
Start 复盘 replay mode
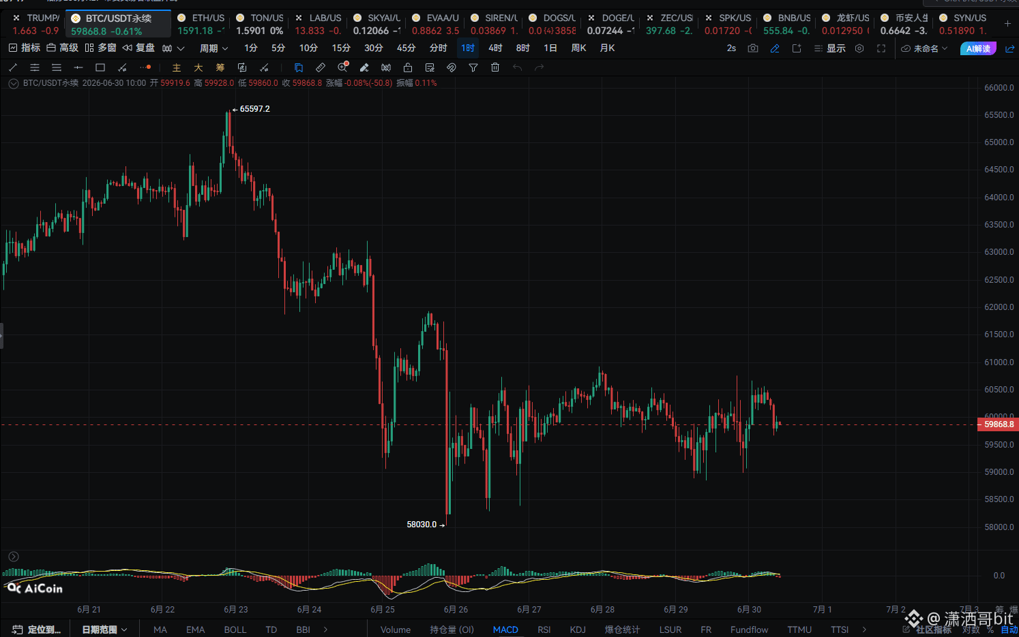tap(139, 48)
